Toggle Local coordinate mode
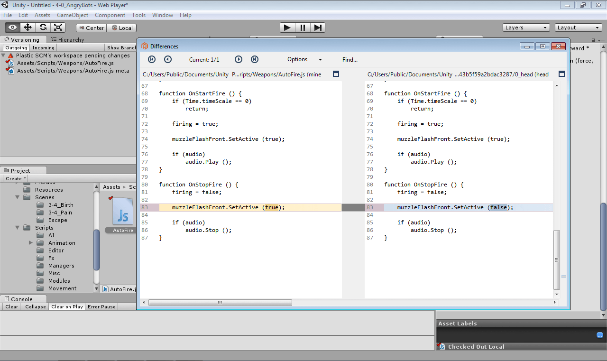607x361 pixels. tap(121, 28)
